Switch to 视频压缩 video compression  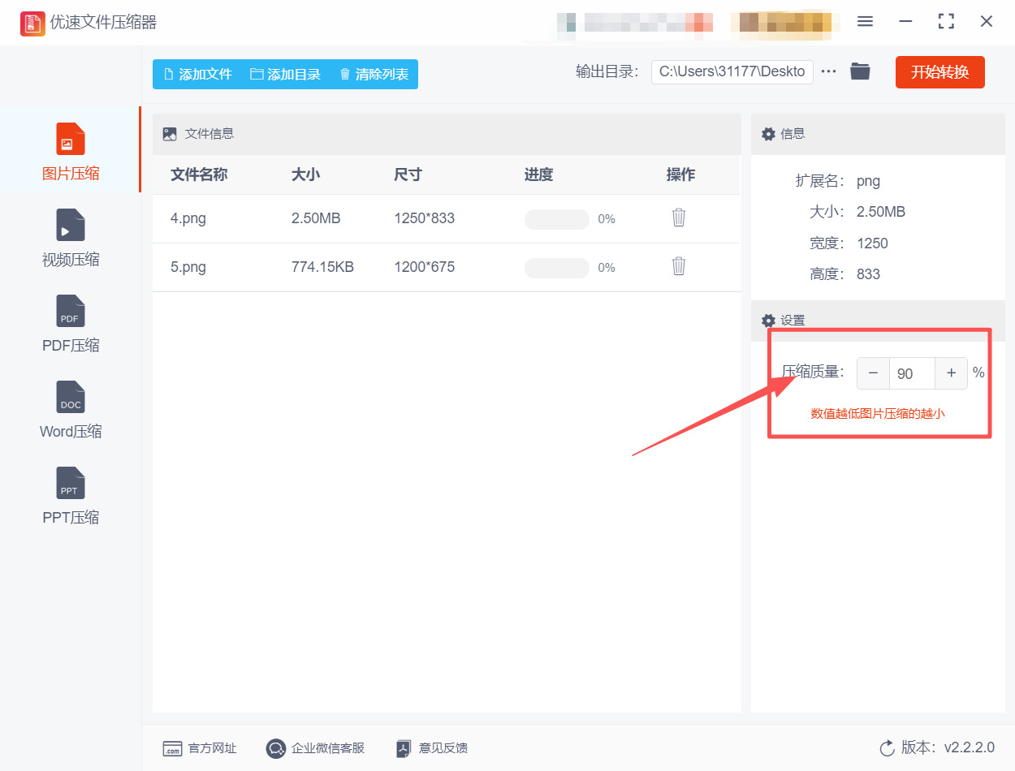tap(71, 238)
